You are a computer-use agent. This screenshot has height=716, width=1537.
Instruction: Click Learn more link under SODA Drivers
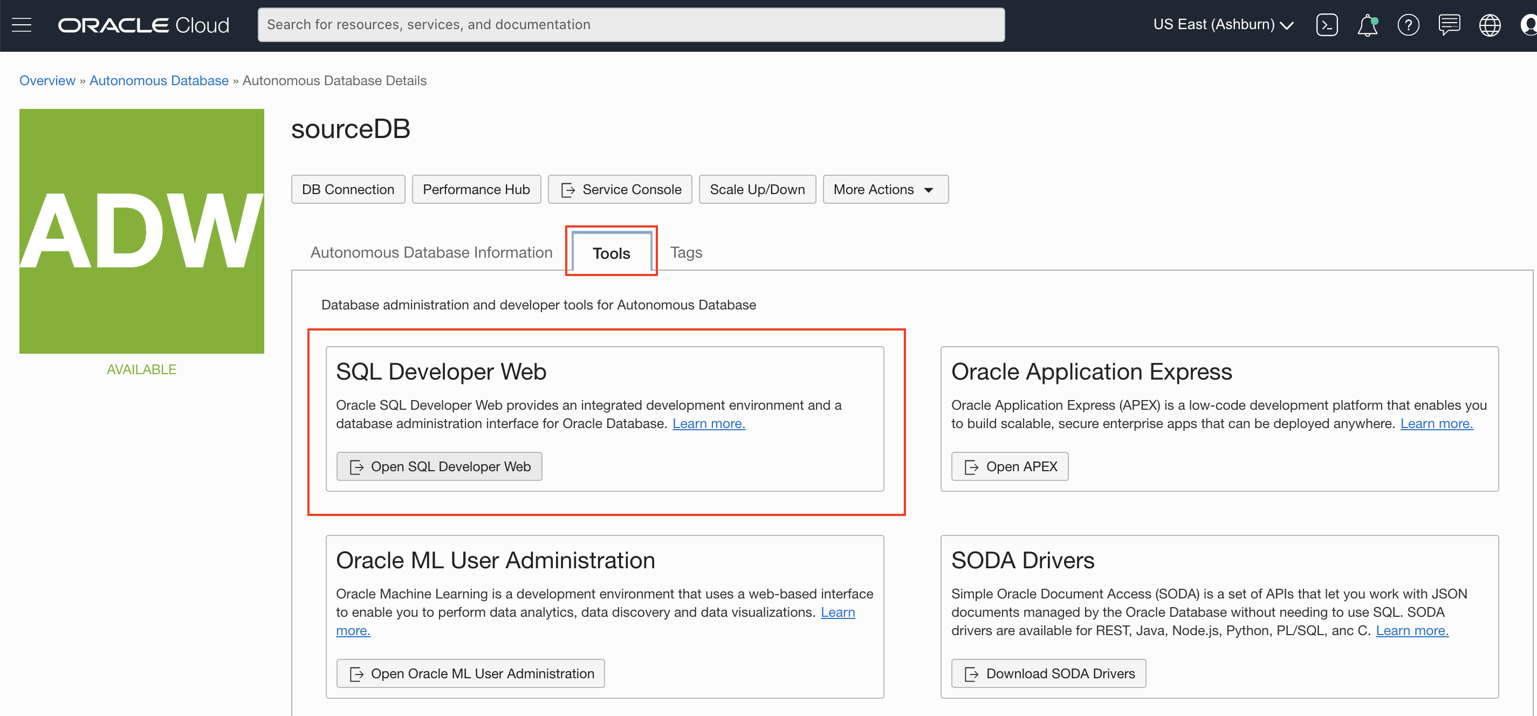[1412, 631]
